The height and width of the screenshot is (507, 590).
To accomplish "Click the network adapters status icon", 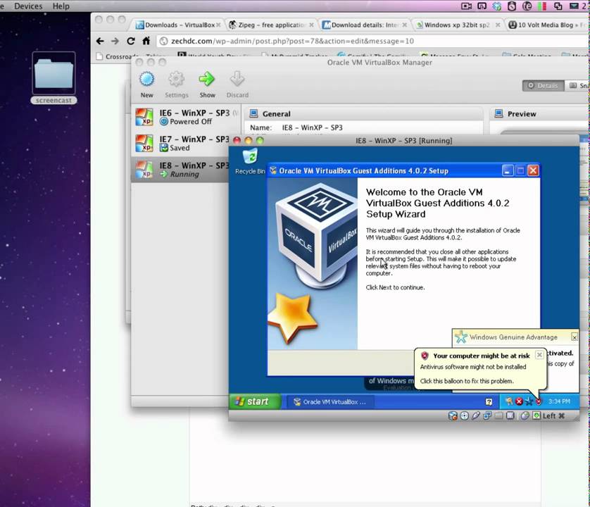I will [487, 415].
